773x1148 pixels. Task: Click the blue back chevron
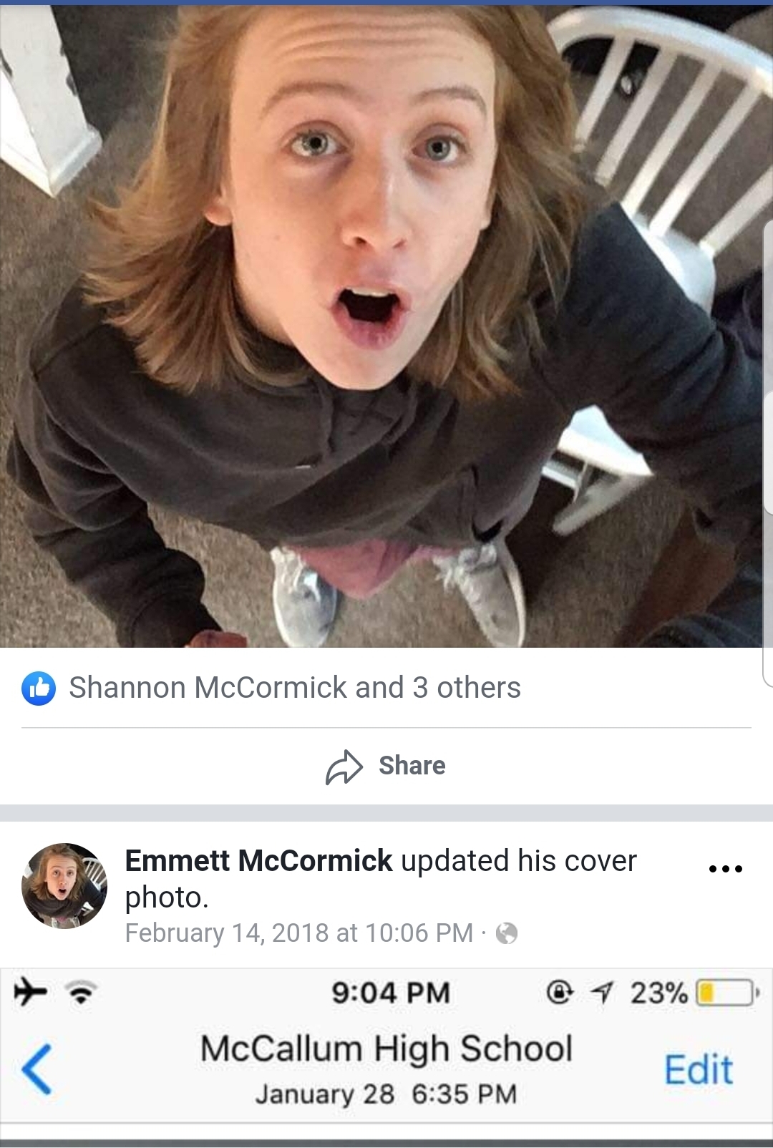coord(37,1069)
